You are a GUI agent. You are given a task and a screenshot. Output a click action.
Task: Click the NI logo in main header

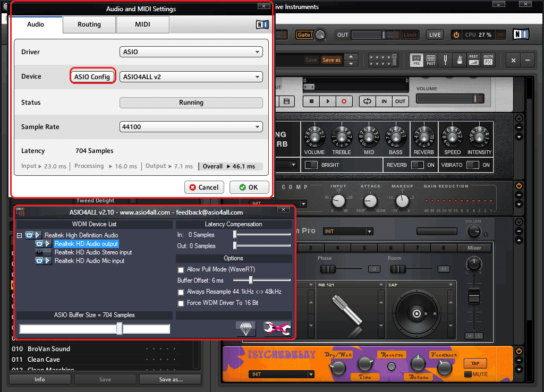pos(521,35)
